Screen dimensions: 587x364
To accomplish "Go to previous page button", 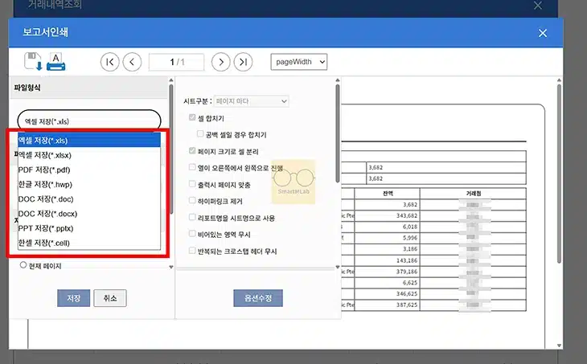I will coord(132,62).
